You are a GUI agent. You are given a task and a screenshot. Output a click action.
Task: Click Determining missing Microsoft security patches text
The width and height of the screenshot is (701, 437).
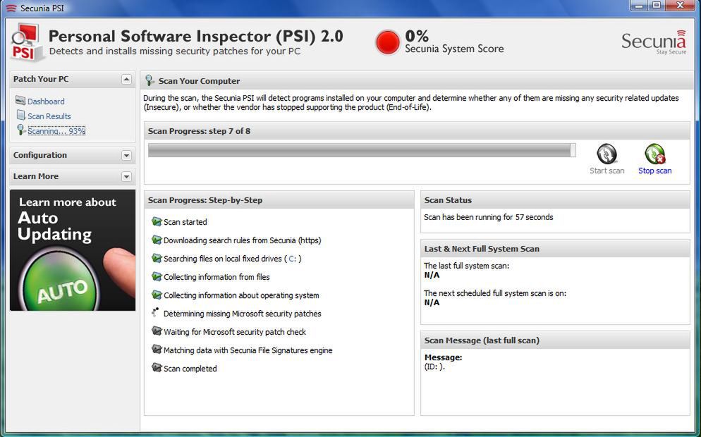tap(243, 314)
